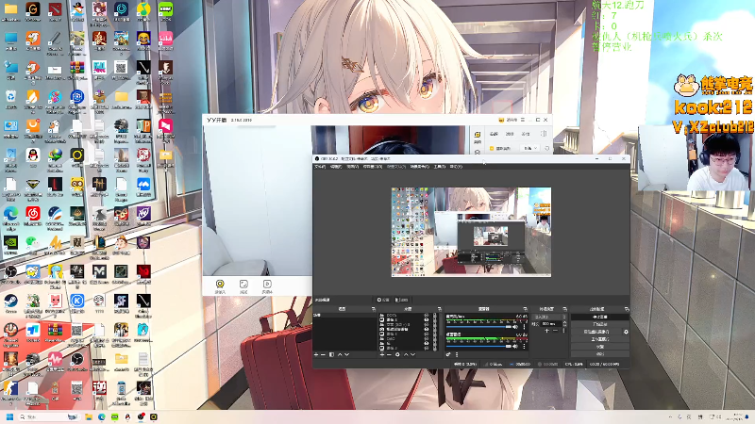Open OBS 视图(V) menu
Viewport: 755px width, 424px height.
tap(352, 167)
